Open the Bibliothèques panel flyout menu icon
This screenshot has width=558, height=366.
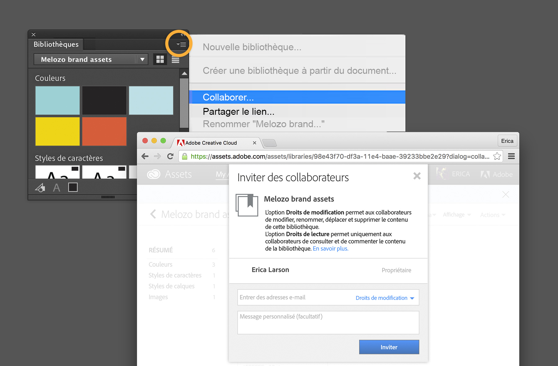[x=181, y=44]
